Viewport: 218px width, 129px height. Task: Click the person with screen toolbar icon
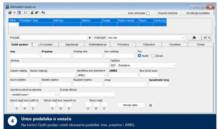37,13
